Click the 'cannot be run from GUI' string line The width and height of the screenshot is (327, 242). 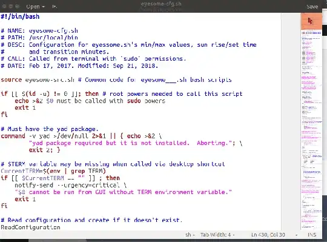[124, 192]
